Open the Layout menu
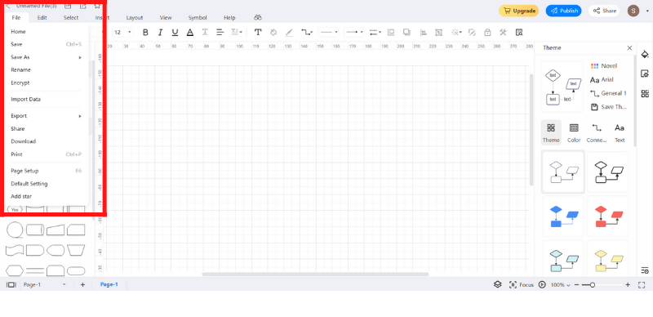Viewport: 653px width, 317px height. [x=135, y=17]
